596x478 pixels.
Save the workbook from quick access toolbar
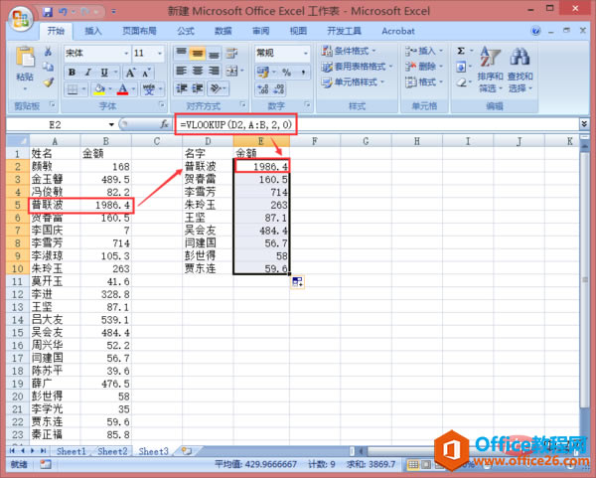point(48,12)
